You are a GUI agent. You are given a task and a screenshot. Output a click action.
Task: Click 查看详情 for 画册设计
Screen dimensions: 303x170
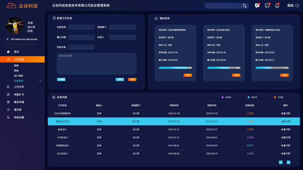(286, 129)
